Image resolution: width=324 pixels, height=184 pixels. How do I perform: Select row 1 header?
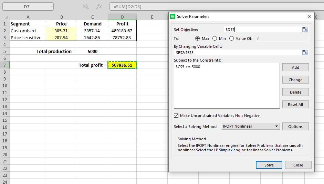[5, 24]
